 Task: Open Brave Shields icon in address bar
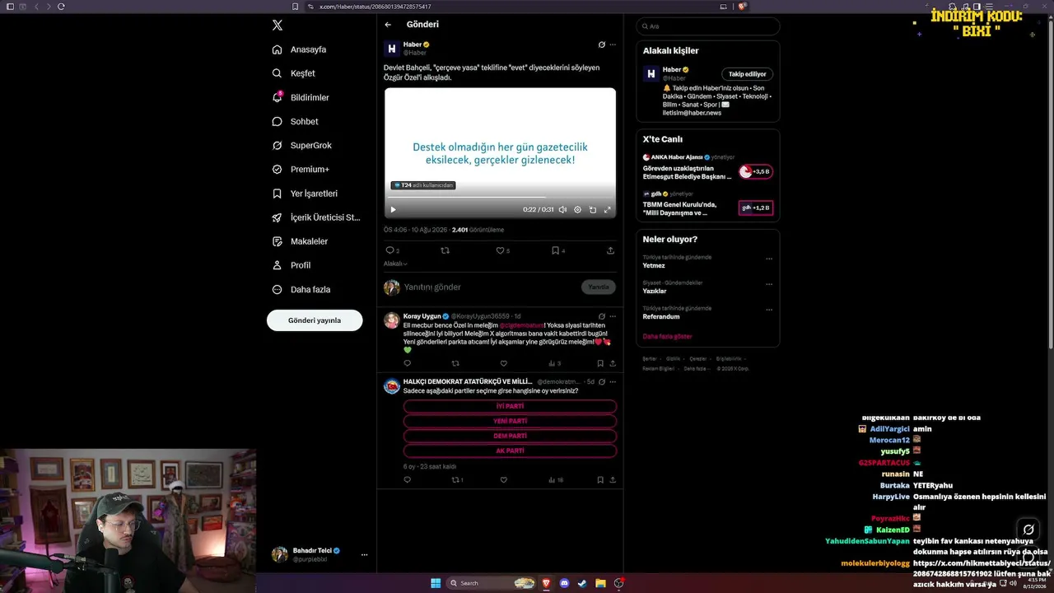[x=743, y=7]
